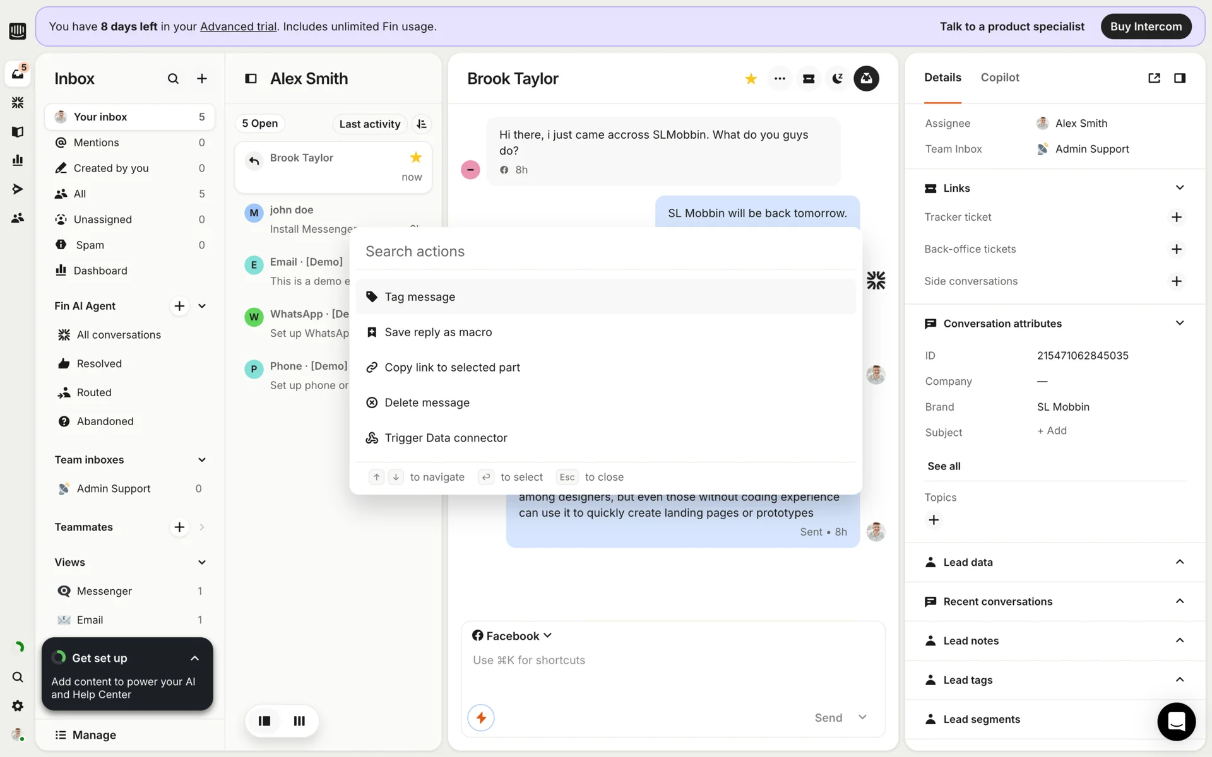Collapse the Team inboxes section
Screen dimensions: 1212x757
202,460
